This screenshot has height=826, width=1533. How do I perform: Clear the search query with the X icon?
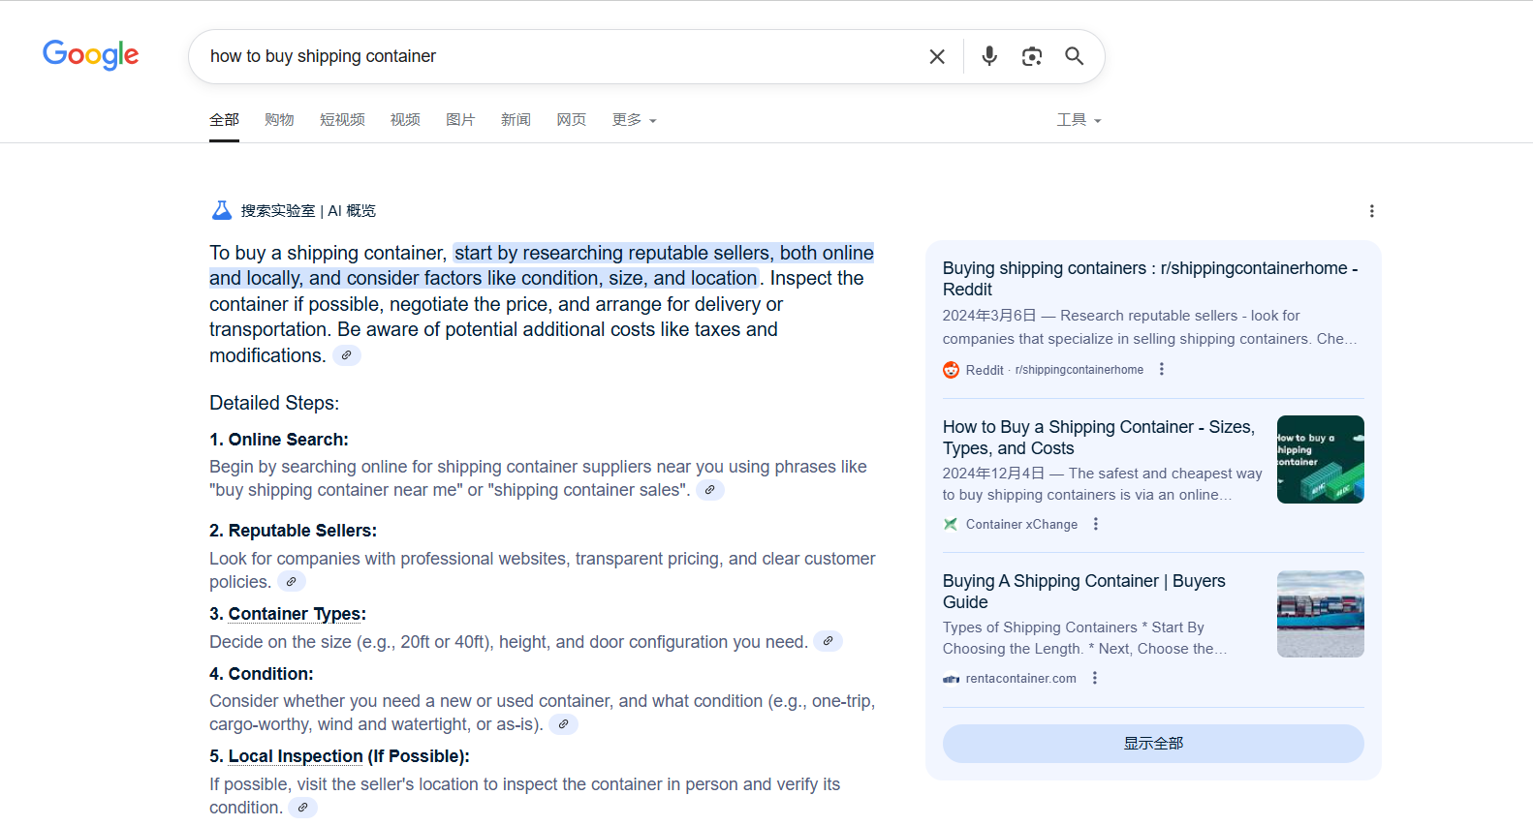point(937,57)
